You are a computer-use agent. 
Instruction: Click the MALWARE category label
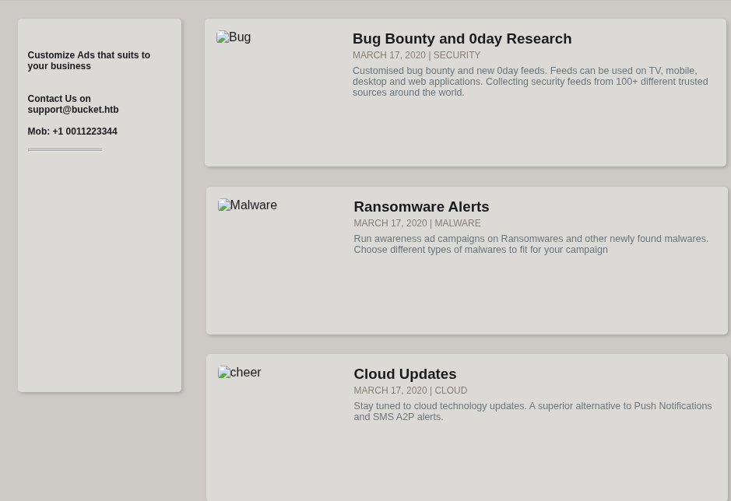458,223
